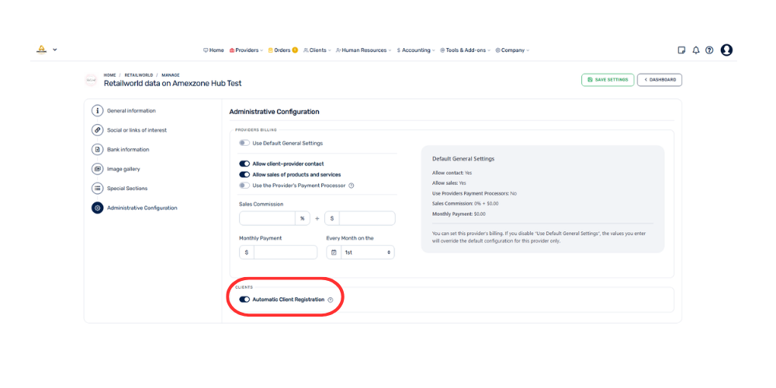Click the Social links chain icon
Viewport: 776px width, 388px height.
(98, 130)
